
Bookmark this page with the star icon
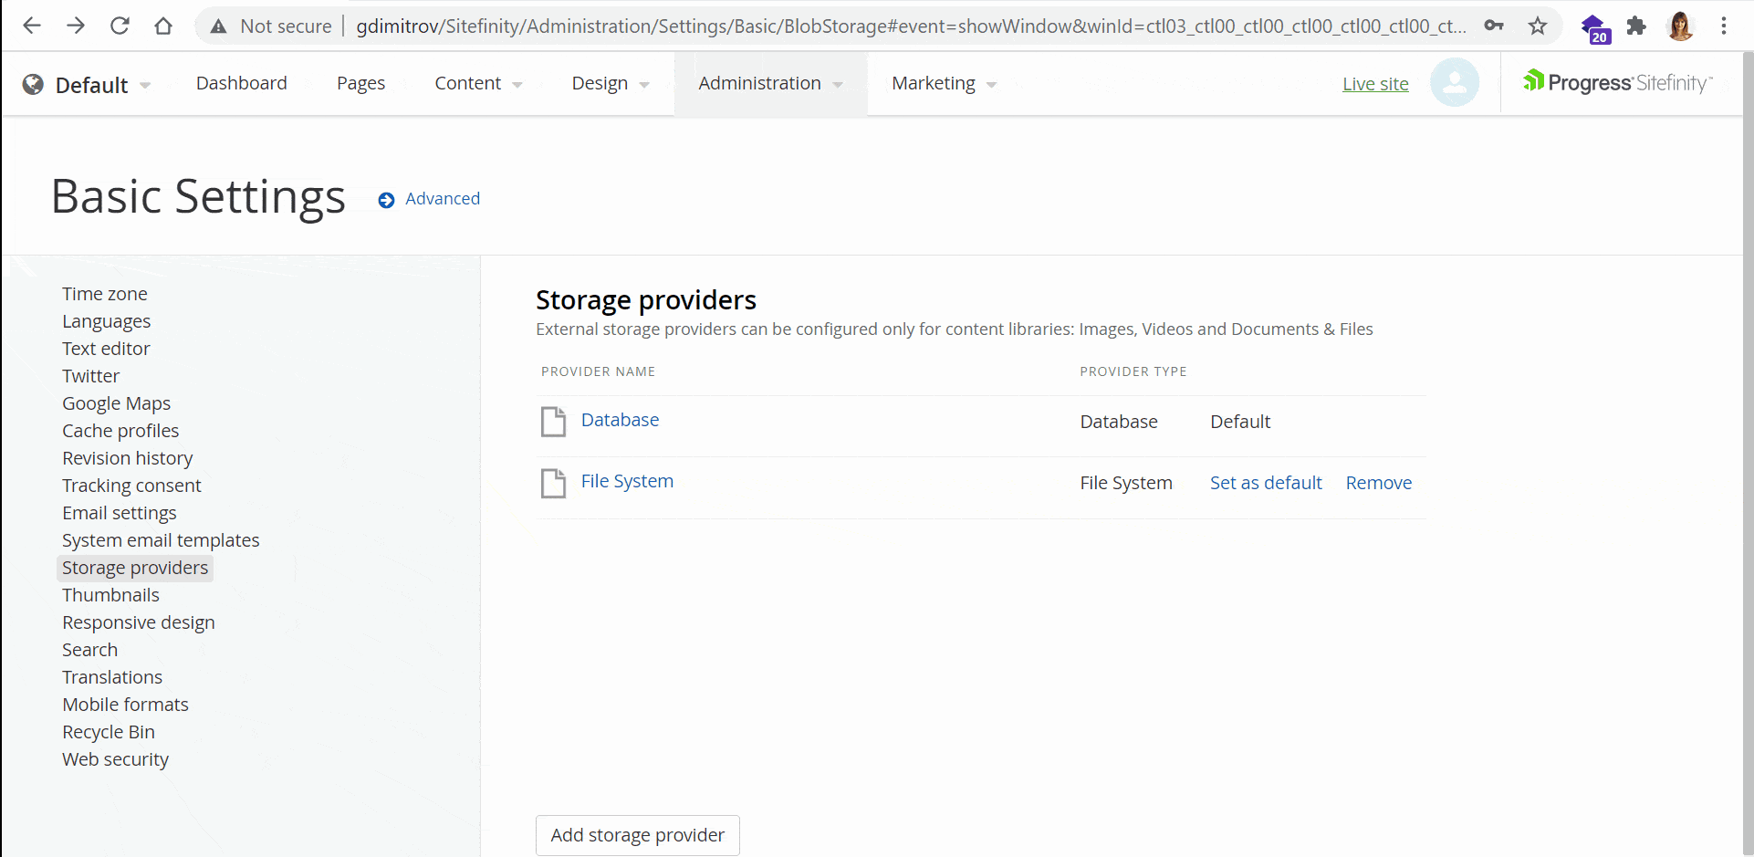coord(1538,26)
